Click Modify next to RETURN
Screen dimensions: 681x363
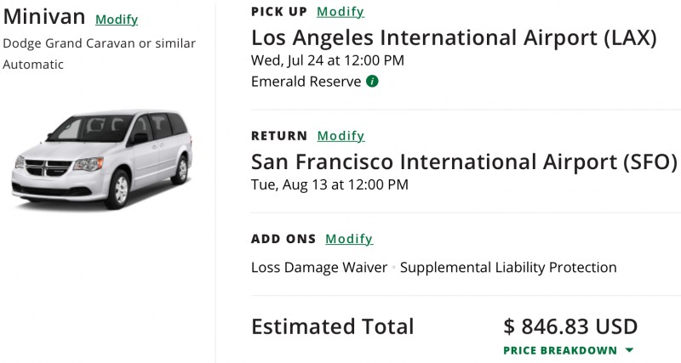[340, 136]
